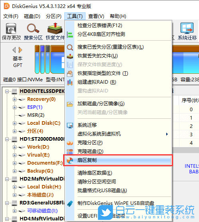Click the magnifier icon for lost partition search
This screenshot has height=222, width=199.
[x=70, y=47]
